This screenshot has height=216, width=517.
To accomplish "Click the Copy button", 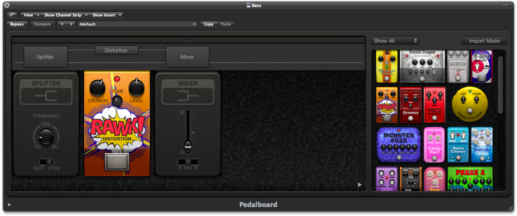I will click(x=209, y=24).
